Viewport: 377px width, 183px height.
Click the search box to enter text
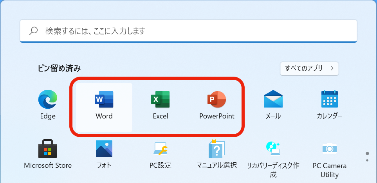pyautogui.click(x=189, y=31)
